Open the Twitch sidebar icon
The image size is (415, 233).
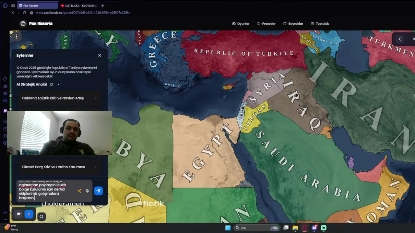[x=5, y=111]
